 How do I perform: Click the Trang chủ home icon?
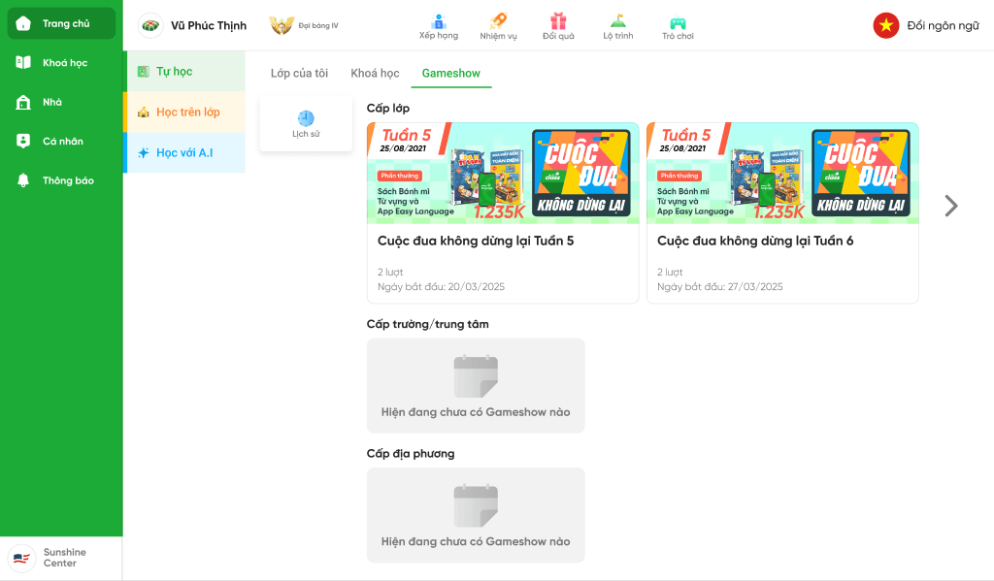(x=23, y=23)
